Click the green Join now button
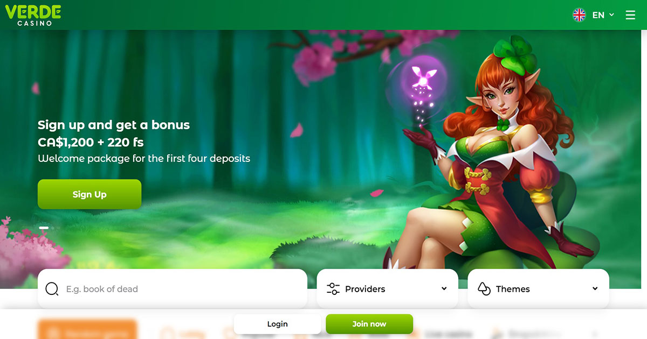Screen dimensions: 647x339 click(369, 324)
